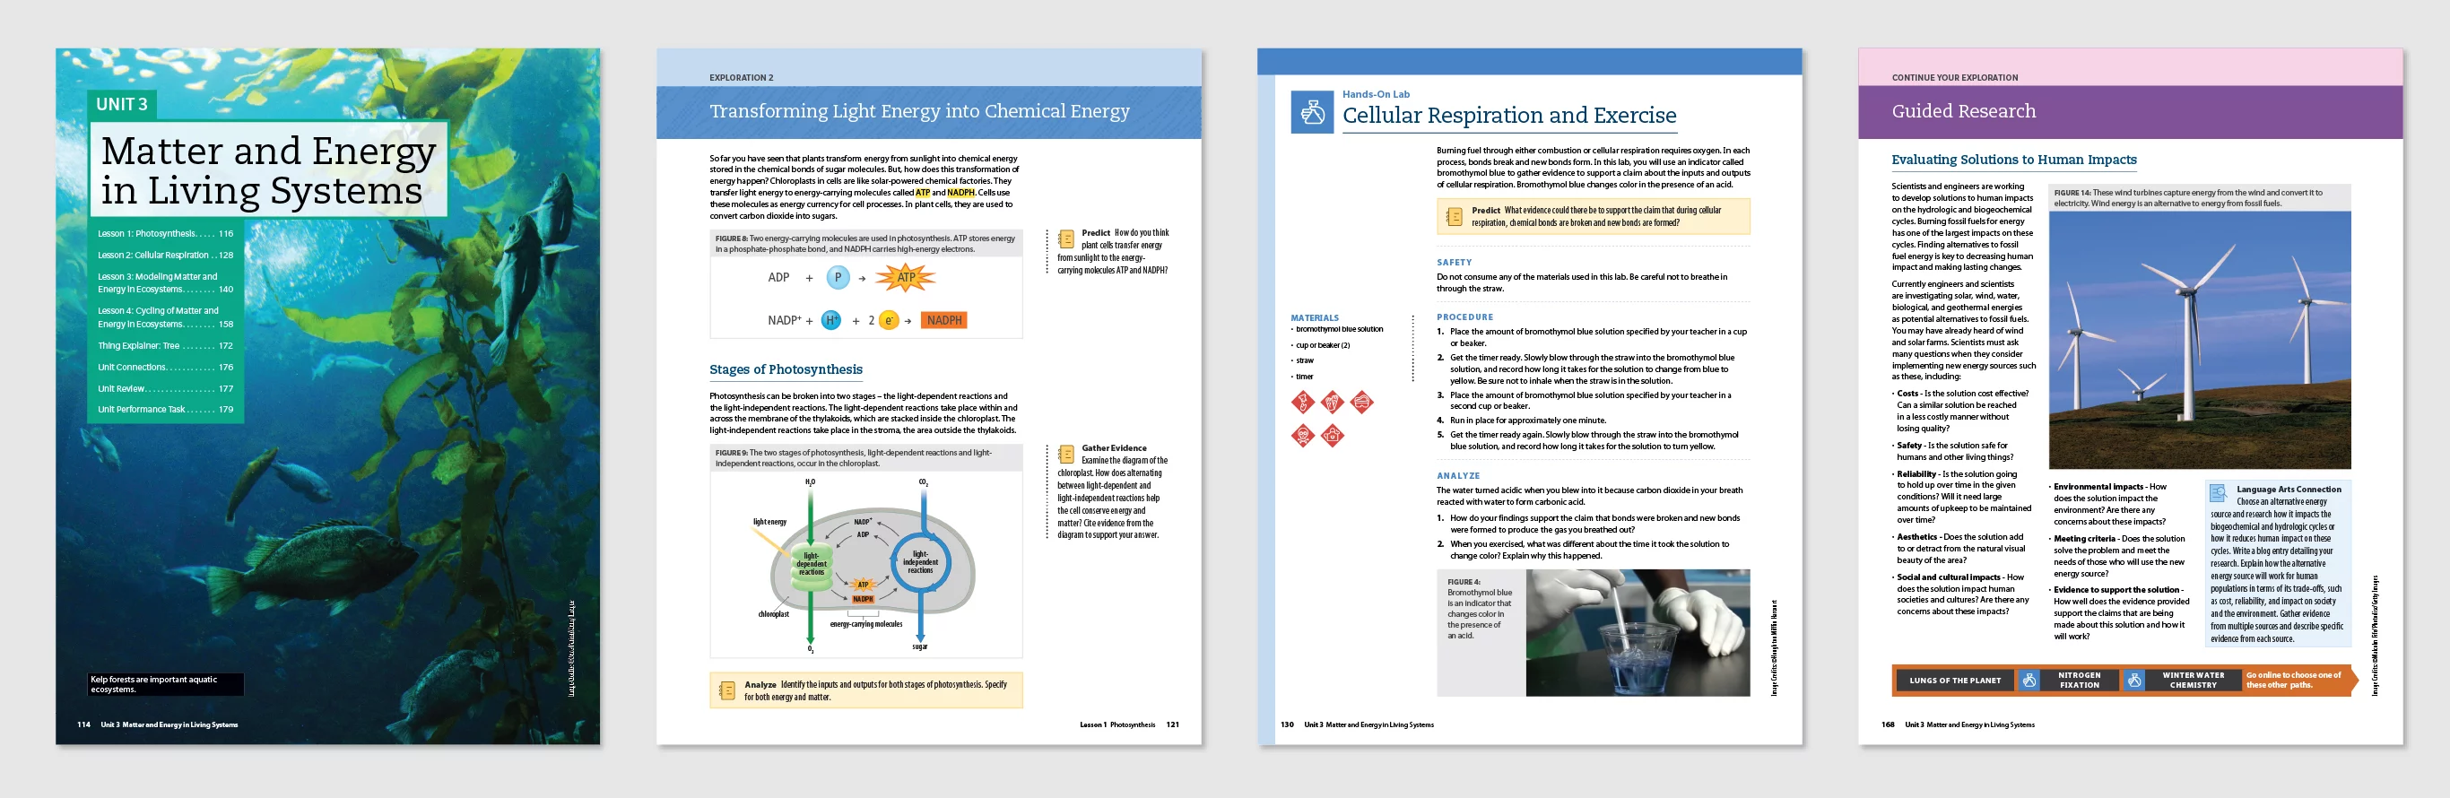This screenshot has height=798, width=2450.
Task: Click the Language Arts Connection icon
Action: tap(2218, 492)
